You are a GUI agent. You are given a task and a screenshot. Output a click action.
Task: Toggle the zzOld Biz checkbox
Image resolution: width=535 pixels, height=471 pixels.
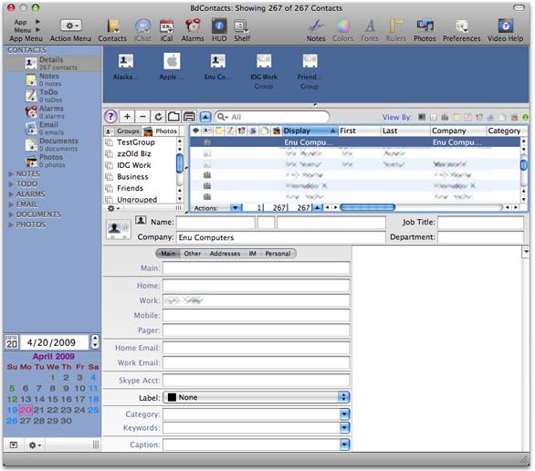[x=109, y=154]
